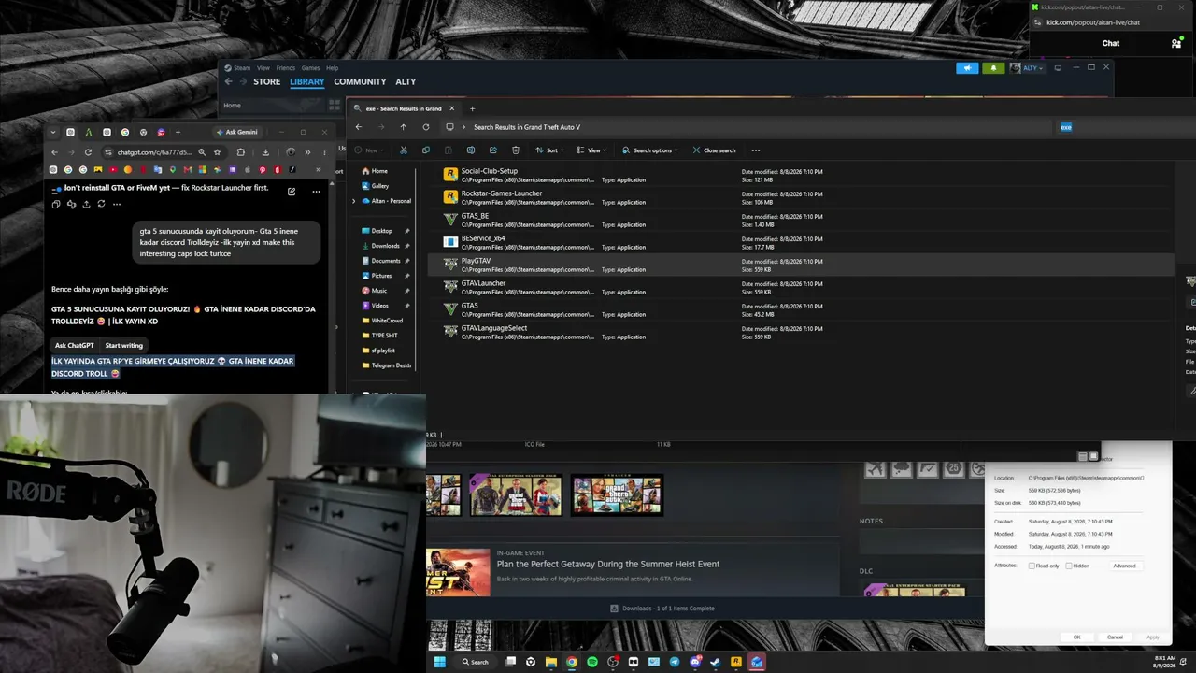Screen dimensions: 1196x673
Task: Open the Search options dropdown
Action: pyautogui.click(x=650, y=150)
